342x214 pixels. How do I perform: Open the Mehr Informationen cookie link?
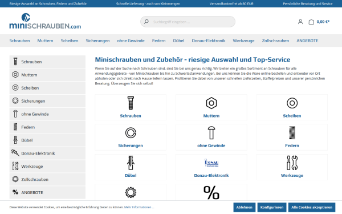point(139,207)
